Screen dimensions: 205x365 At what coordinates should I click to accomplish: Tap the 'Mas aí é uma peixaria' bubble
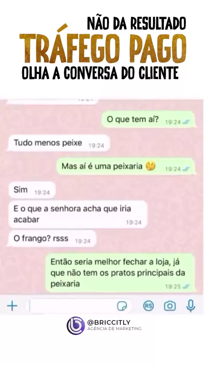coord(126,166)
